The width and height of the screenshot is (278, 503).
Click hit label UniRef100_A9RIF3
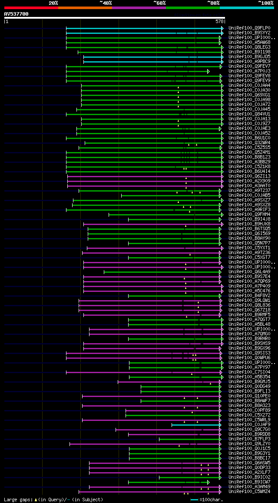[249, 210]
